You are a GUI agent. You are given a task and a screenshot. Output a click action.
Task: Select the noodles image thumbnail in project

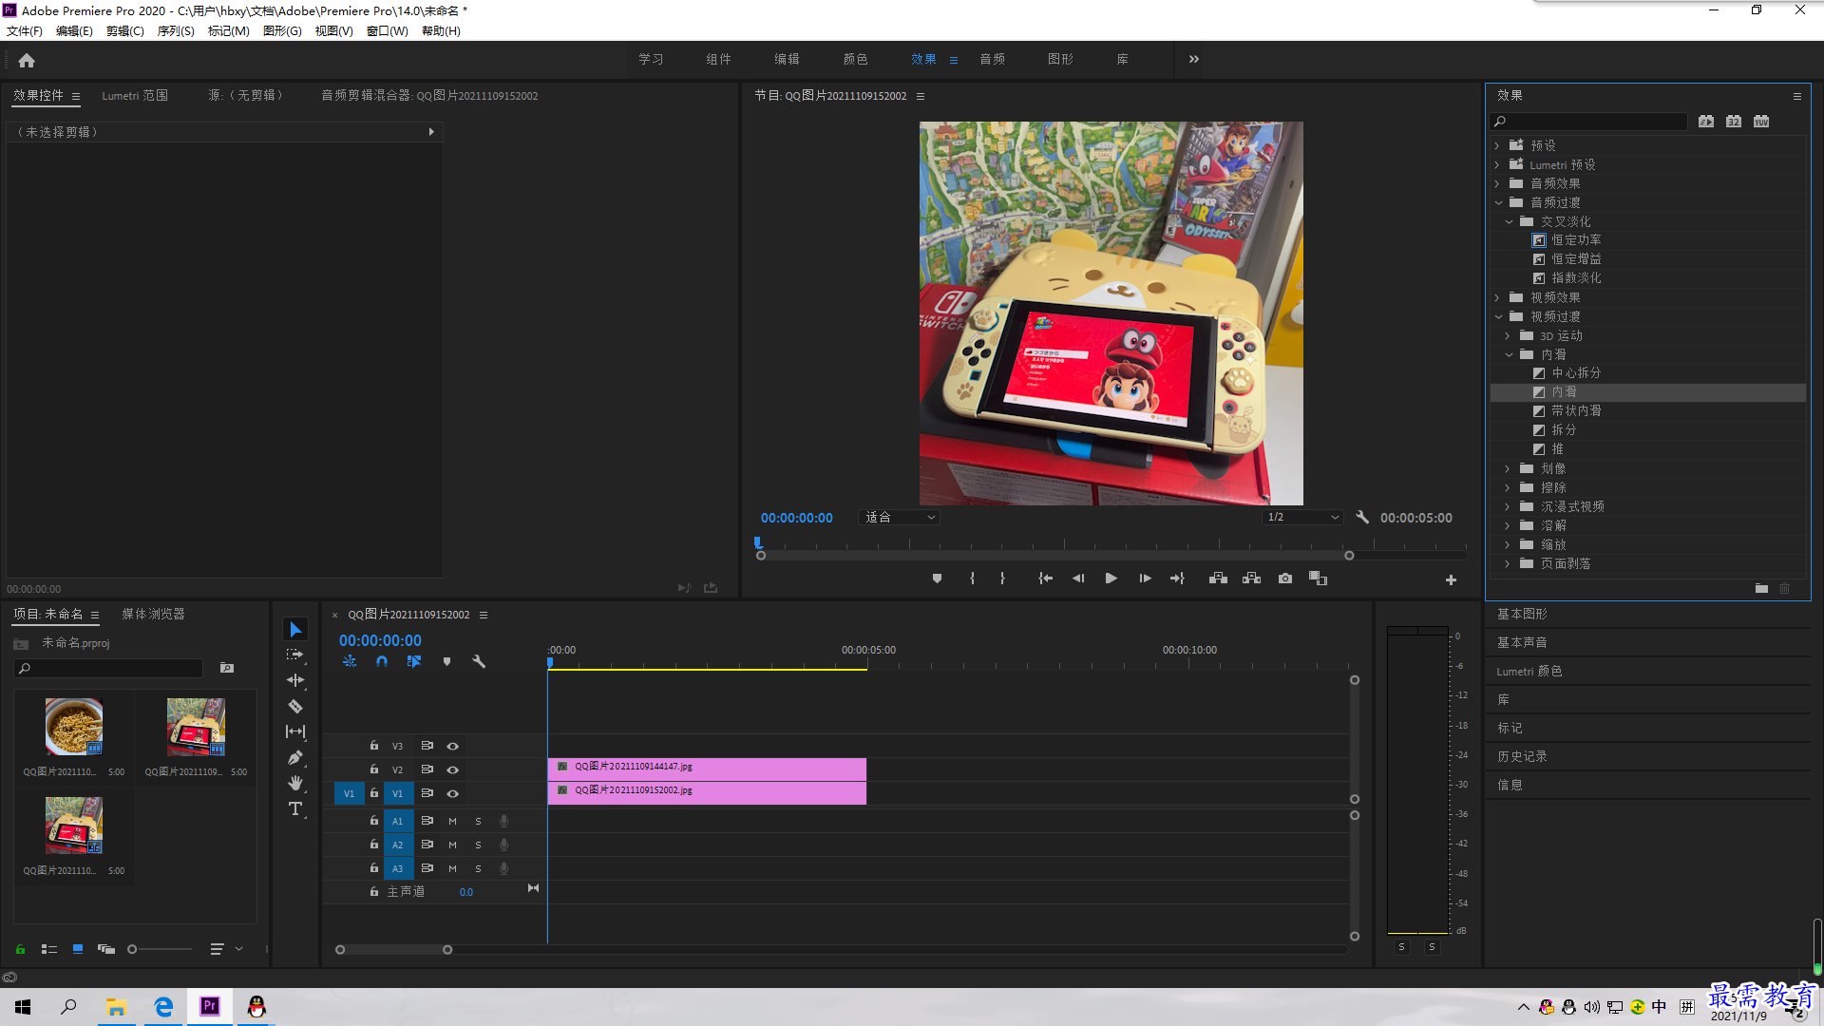74,727
